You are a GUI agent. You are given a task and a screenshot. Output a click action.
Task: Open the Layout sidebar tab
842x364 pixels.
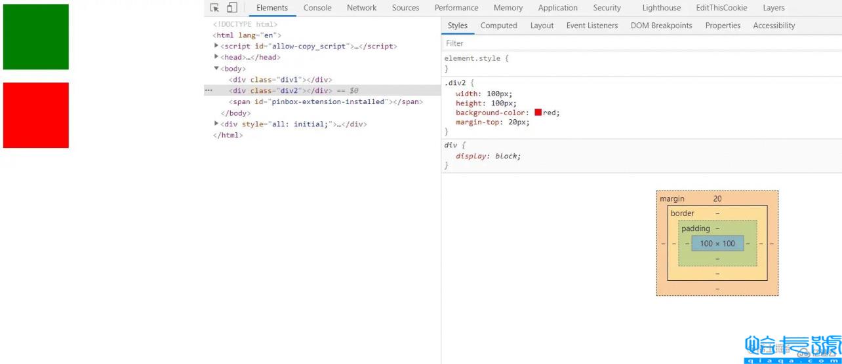click(x=542, y=26)
